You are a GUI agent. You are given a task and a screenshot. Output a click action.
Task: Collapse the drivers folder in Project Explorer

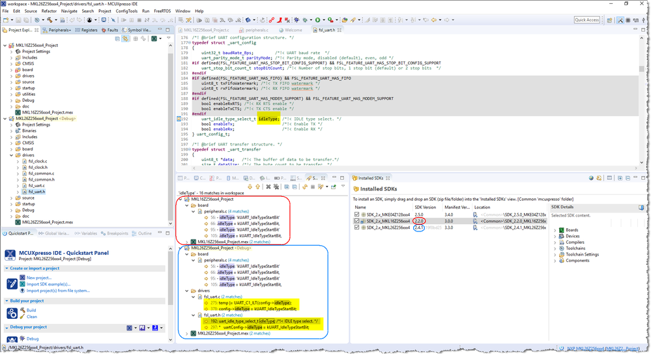pyautogui.click(x=11, y=155)
